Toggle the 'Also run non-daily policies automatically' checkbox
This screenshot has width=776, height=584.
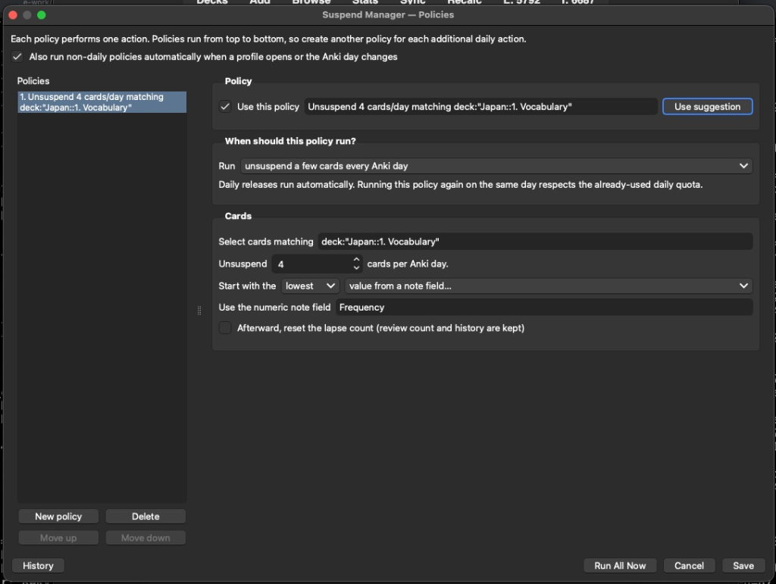tap(17, 57)
